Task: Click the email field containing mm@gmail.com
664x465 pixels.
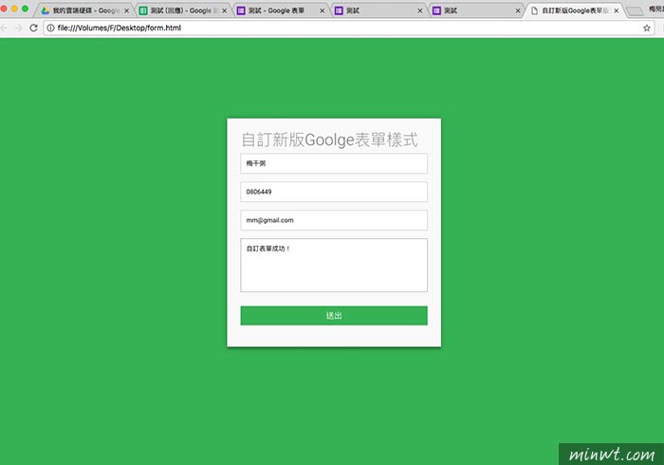Action: click(334, 220)
